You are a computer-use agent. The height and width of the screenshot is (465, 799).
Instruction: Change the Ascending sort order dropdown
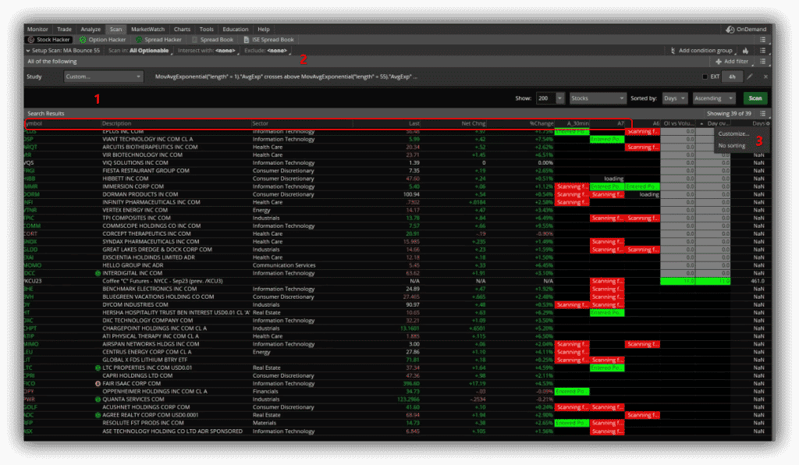(x=714, y=98)
